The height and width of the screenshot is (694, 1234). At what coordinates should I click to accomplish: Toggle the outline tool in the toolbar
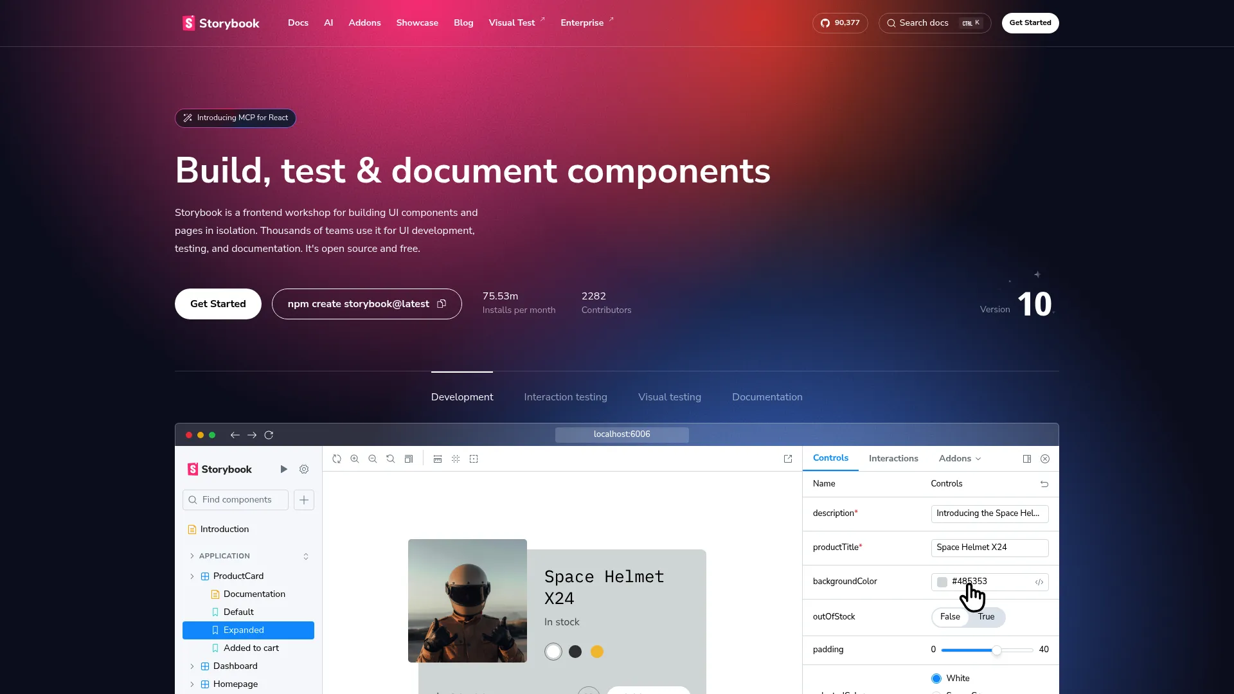[474, 459]
